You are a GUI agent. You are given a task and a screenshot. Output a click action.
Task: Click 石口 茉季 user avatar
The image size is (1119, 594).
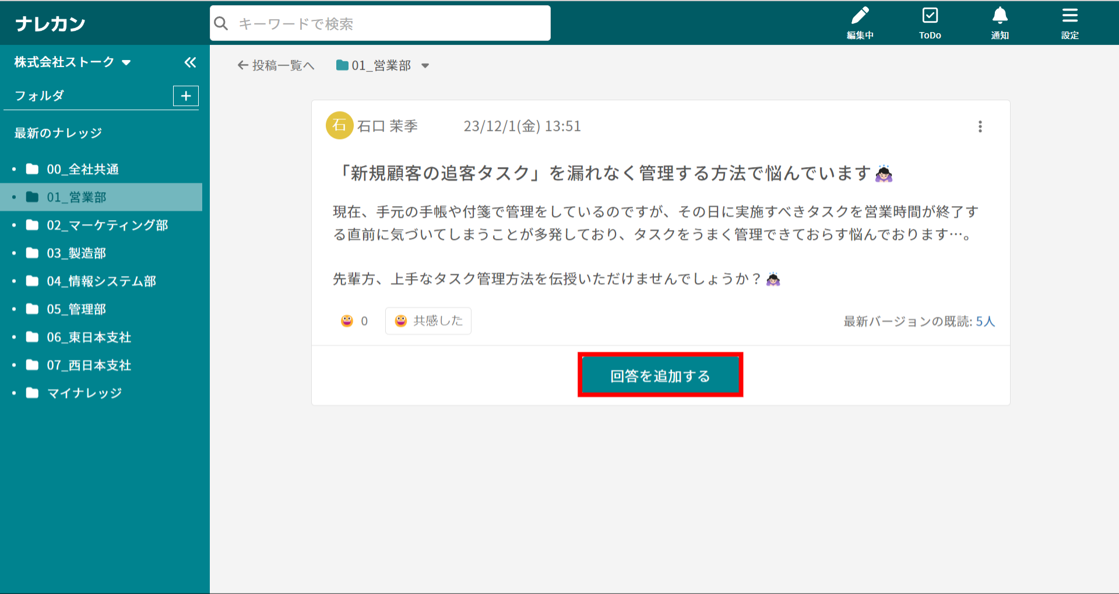[x=339, y=126]
